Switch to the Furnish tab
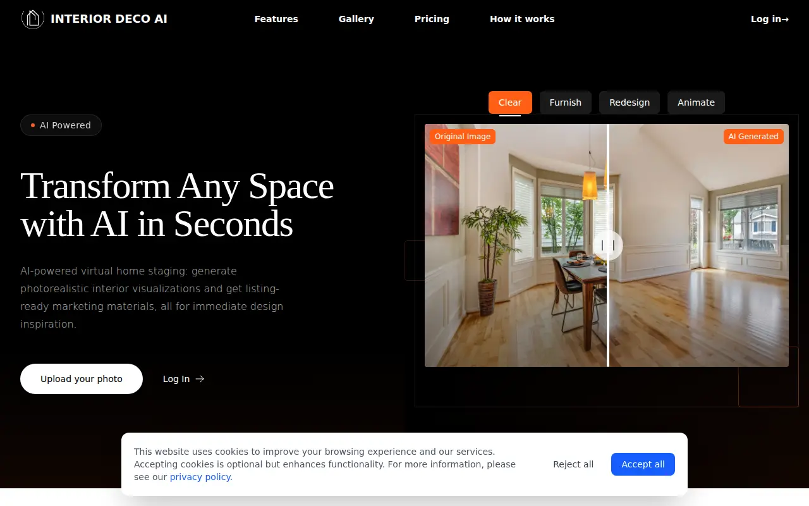Viewport: 809px width, 506px height. [566, 102]
